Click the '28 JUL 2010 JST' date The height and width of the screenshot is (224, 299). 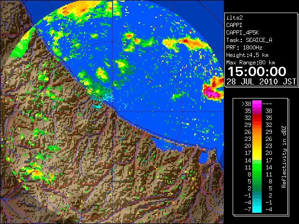click(x=261, y=82)
